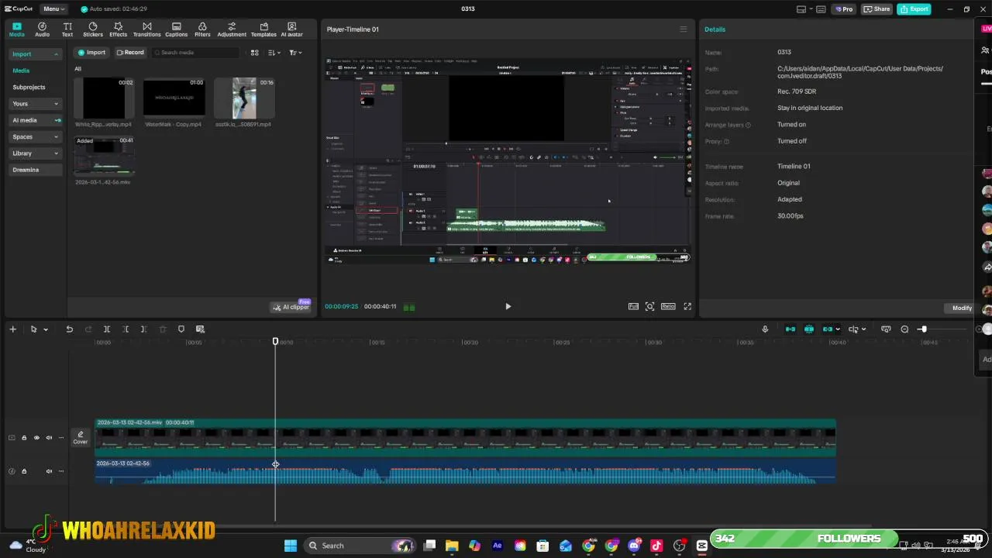Screen dimensions: 992x558
Task: Click the fullscreen player icon
Action: pyautogui.click(x=687, y=306)
